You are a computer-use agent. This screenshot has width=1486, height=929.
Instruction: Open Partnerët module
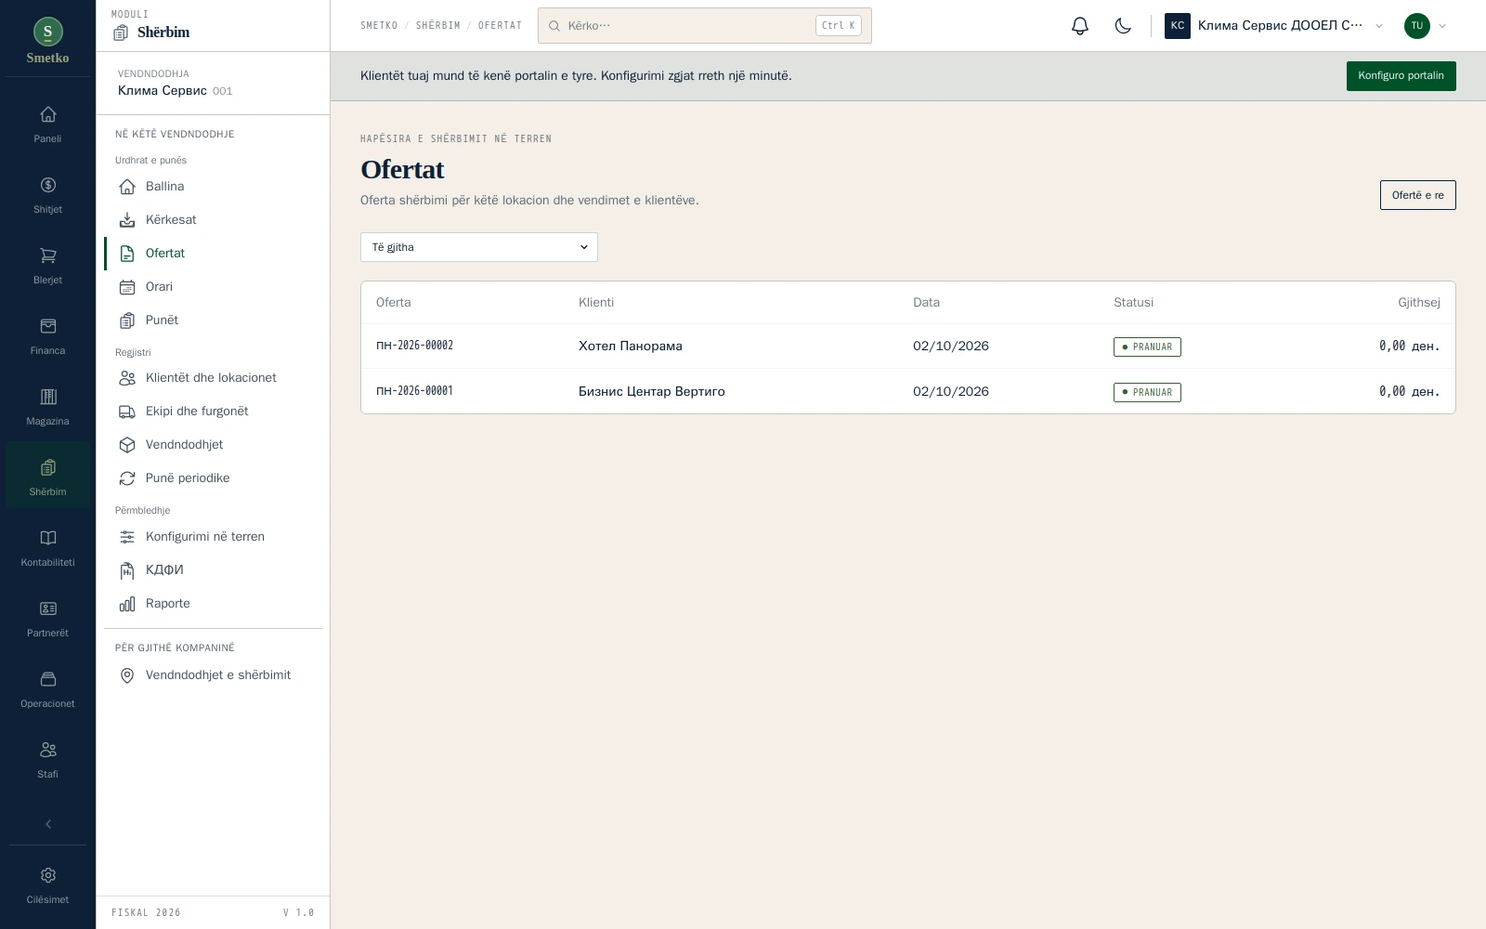47,619
